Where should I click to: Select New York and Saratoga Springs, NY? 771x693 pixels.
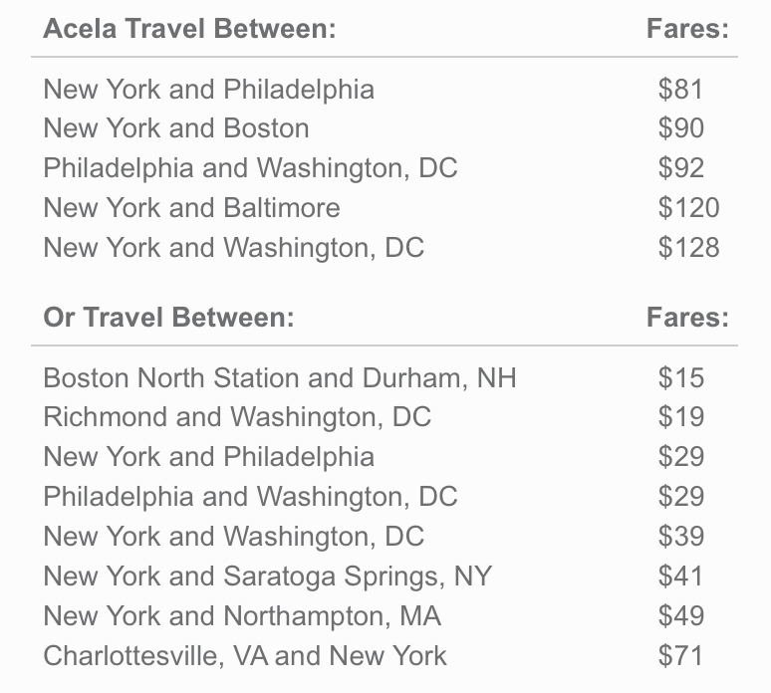pyautogui.click(x=268, y=576)
